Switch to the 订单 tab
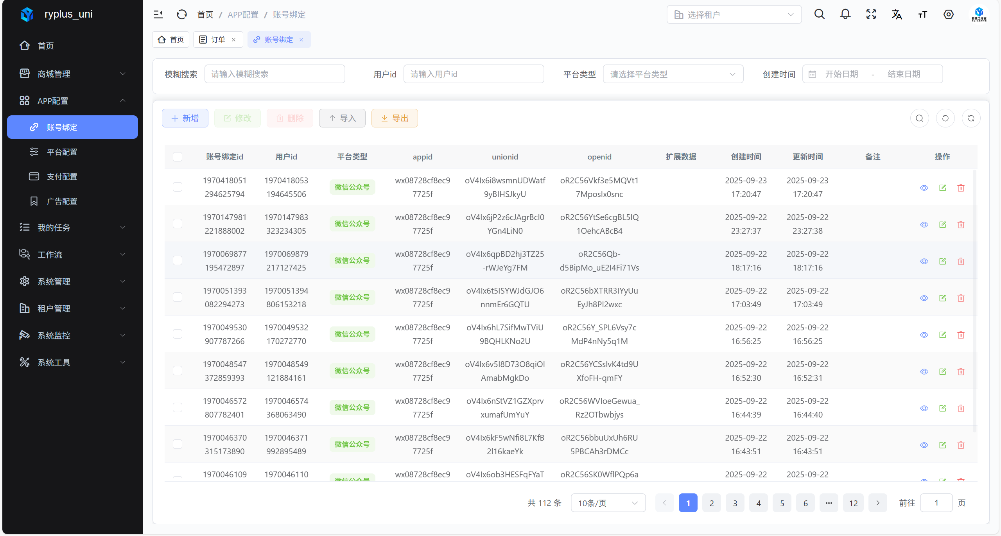The width and height of the screenshot is (1001, 536). point(218,39)
